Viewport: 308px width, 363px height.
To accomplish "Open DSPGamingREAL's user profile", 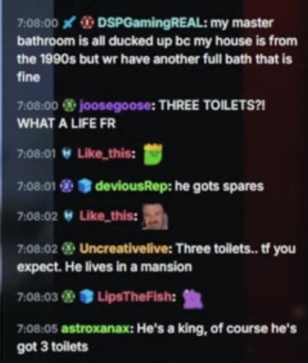I will click(x=151, y=23).
